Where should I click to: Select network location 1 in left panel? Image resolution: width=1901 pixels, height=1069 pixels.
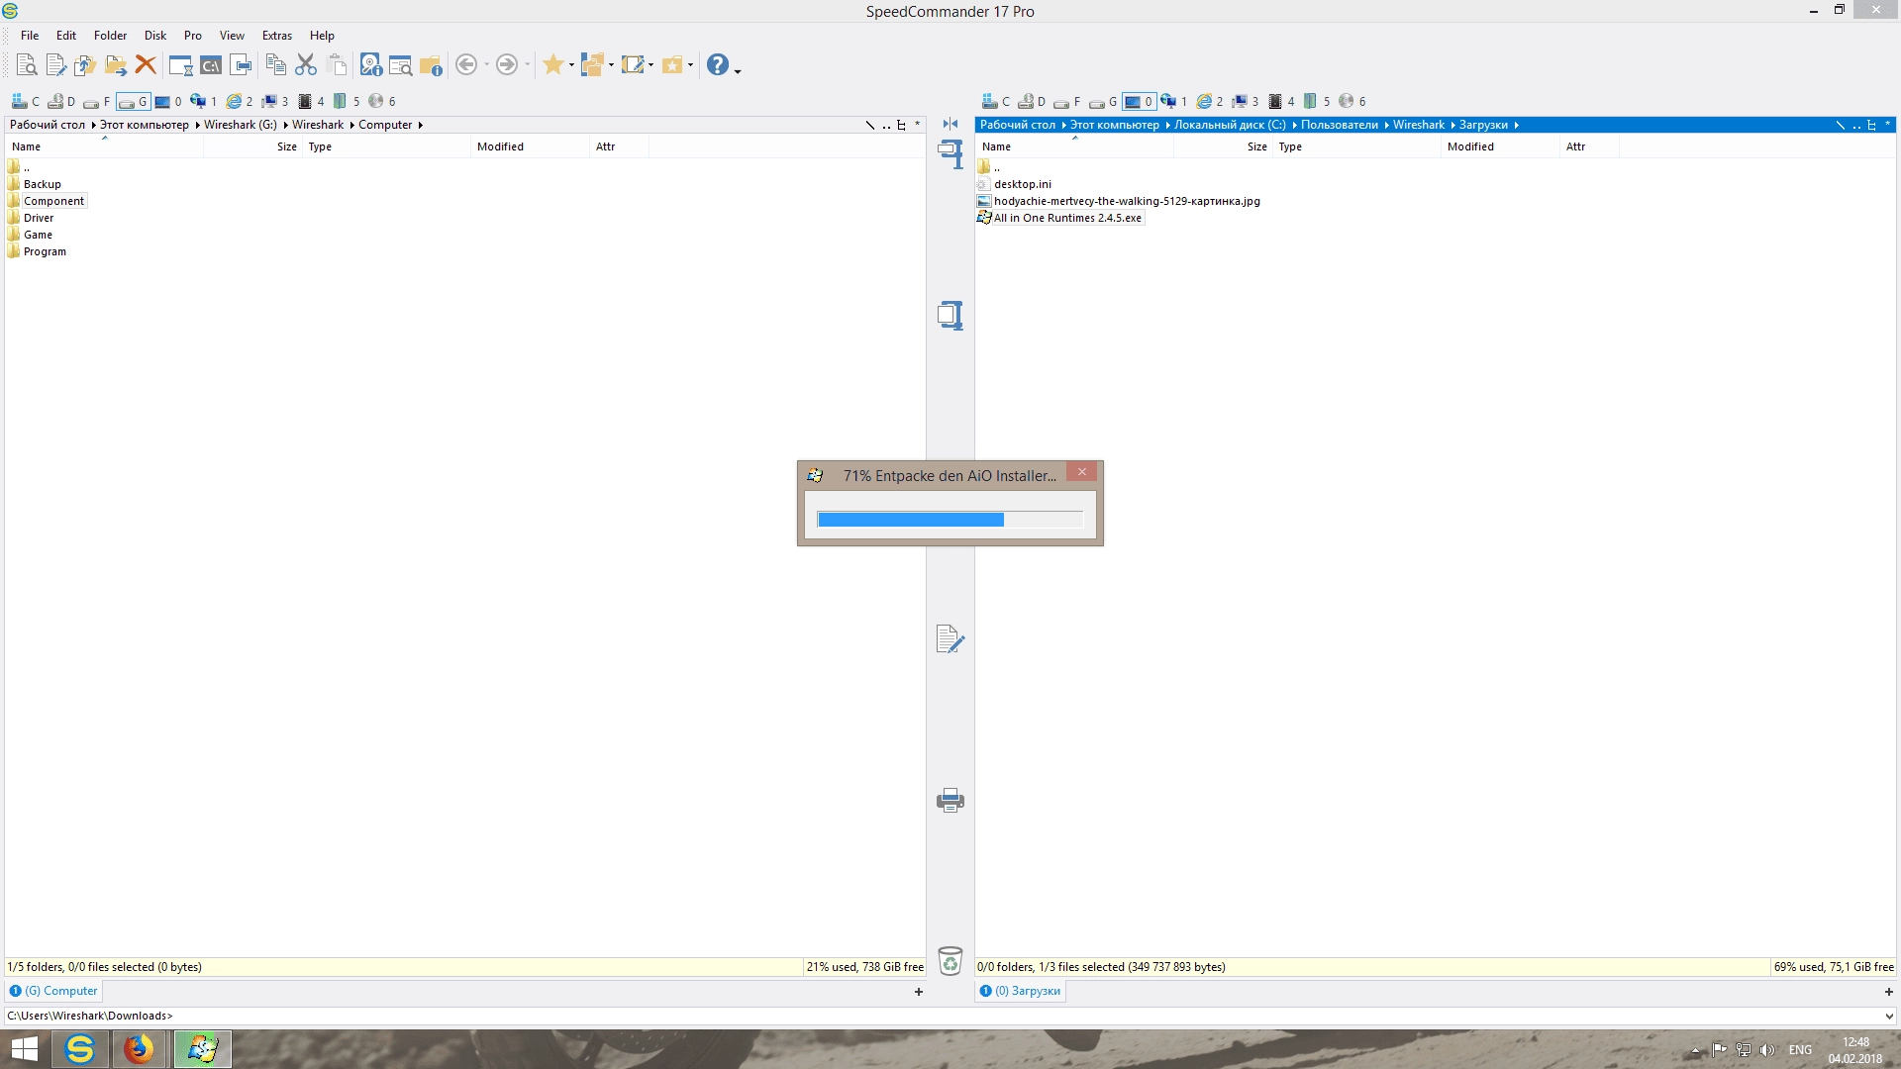[204, 101]
